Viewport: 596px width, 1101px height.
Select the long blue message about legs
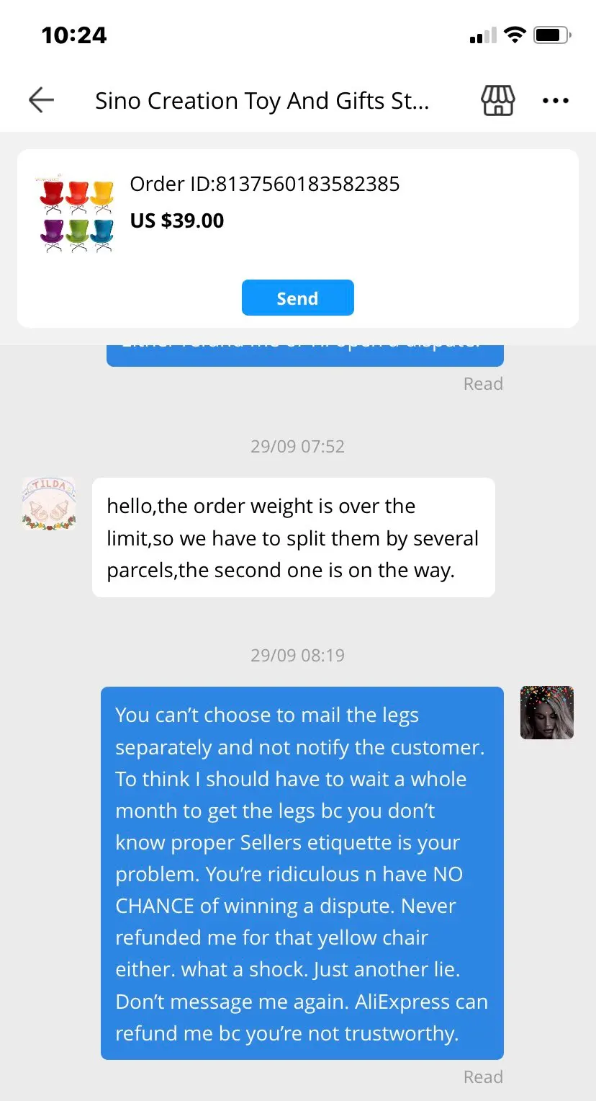click(x=302, y=873)
